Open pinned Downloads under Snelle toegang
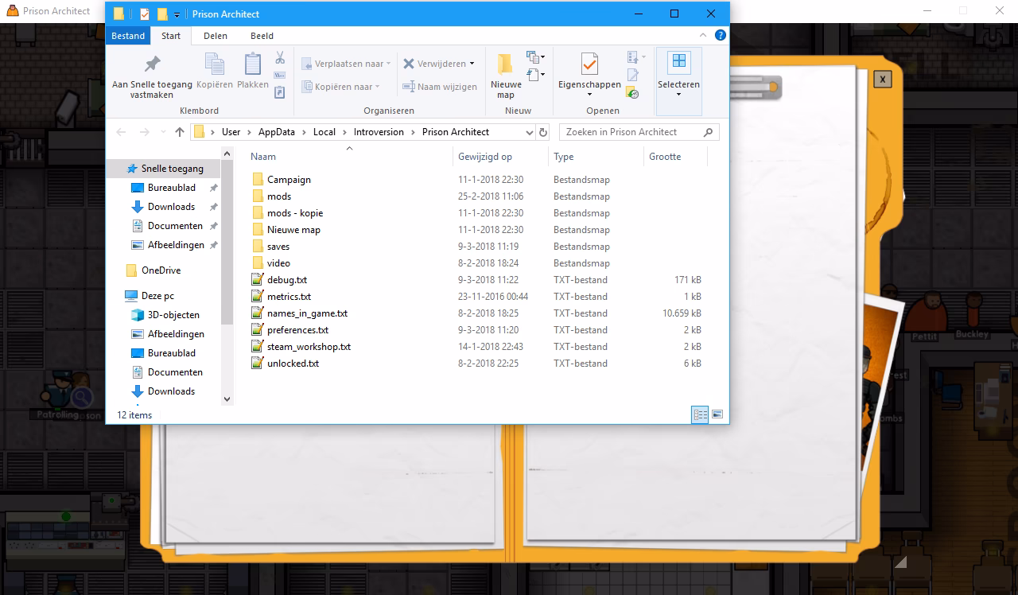This screenshot has height=595, width=1018. tap(171, 207)
